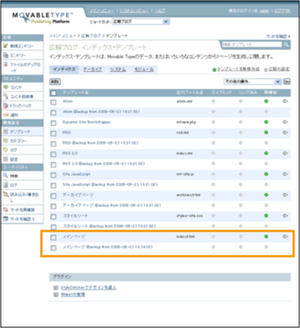
Task: Check the Dynamic Site Bootstrapper checkbox
Action: pyautogui.click(x=53, y=123)
